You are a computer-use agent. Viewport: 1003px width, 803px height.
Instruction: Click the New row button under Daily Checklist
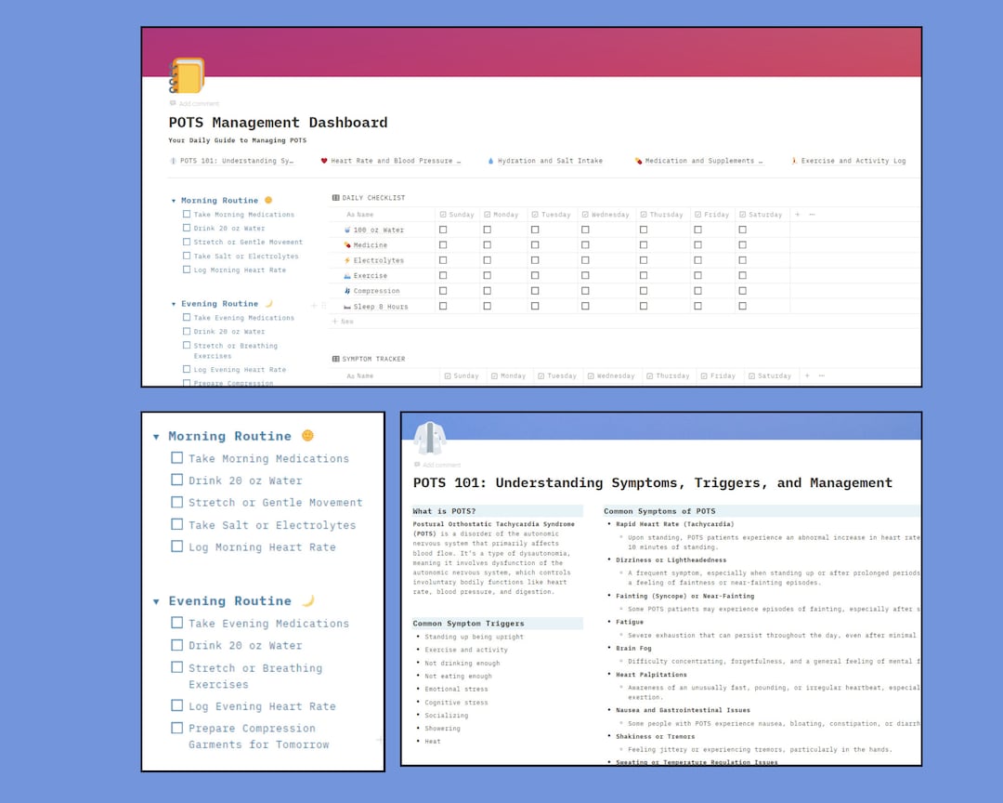pos(342,321)
